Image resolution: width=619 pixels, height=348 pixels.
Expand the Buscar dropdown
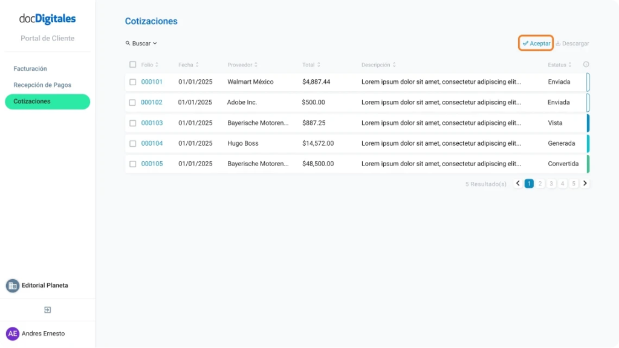154,43
